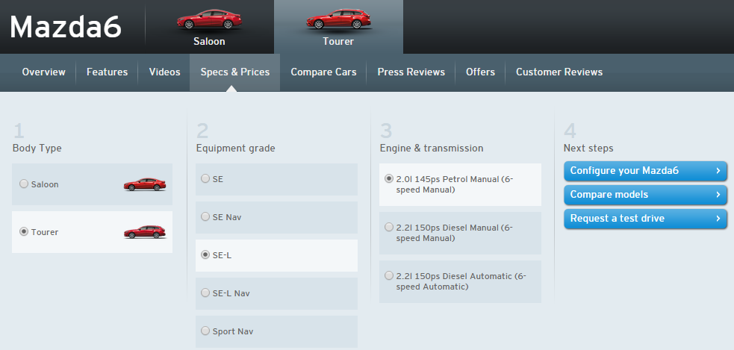
Task: Switch to Specs & Prices tab
Action: pos(235,72)
